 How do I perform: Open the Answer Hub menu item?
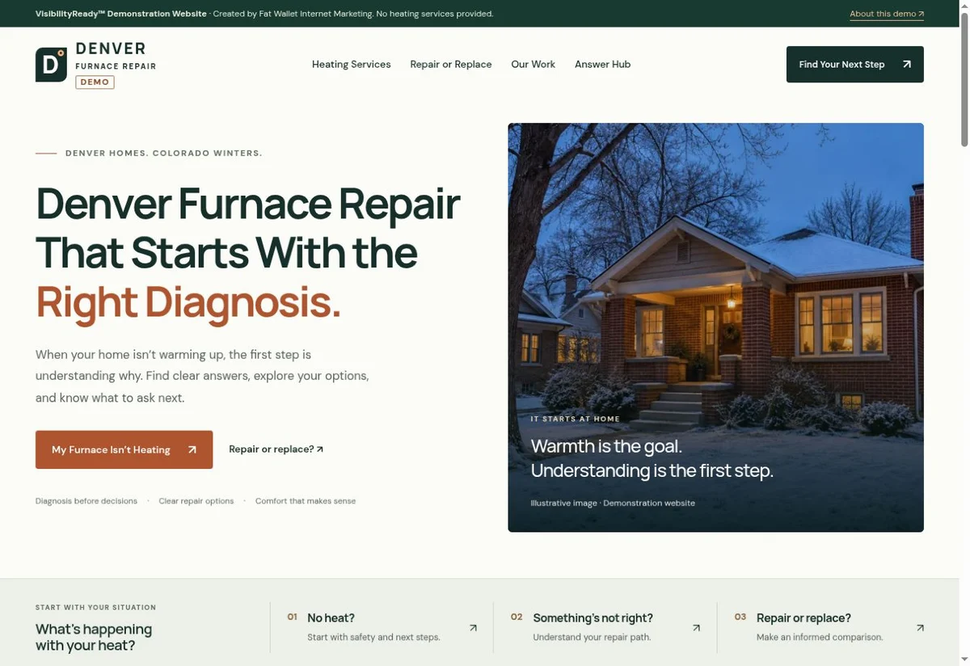click(x=602, y=65)
